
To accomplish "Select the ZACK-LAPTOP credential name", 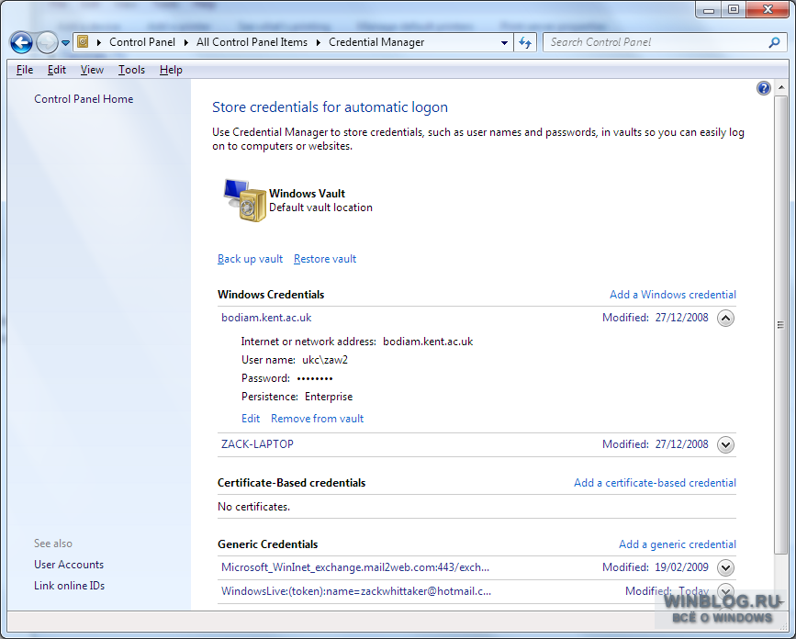I will tap(257, 444).
